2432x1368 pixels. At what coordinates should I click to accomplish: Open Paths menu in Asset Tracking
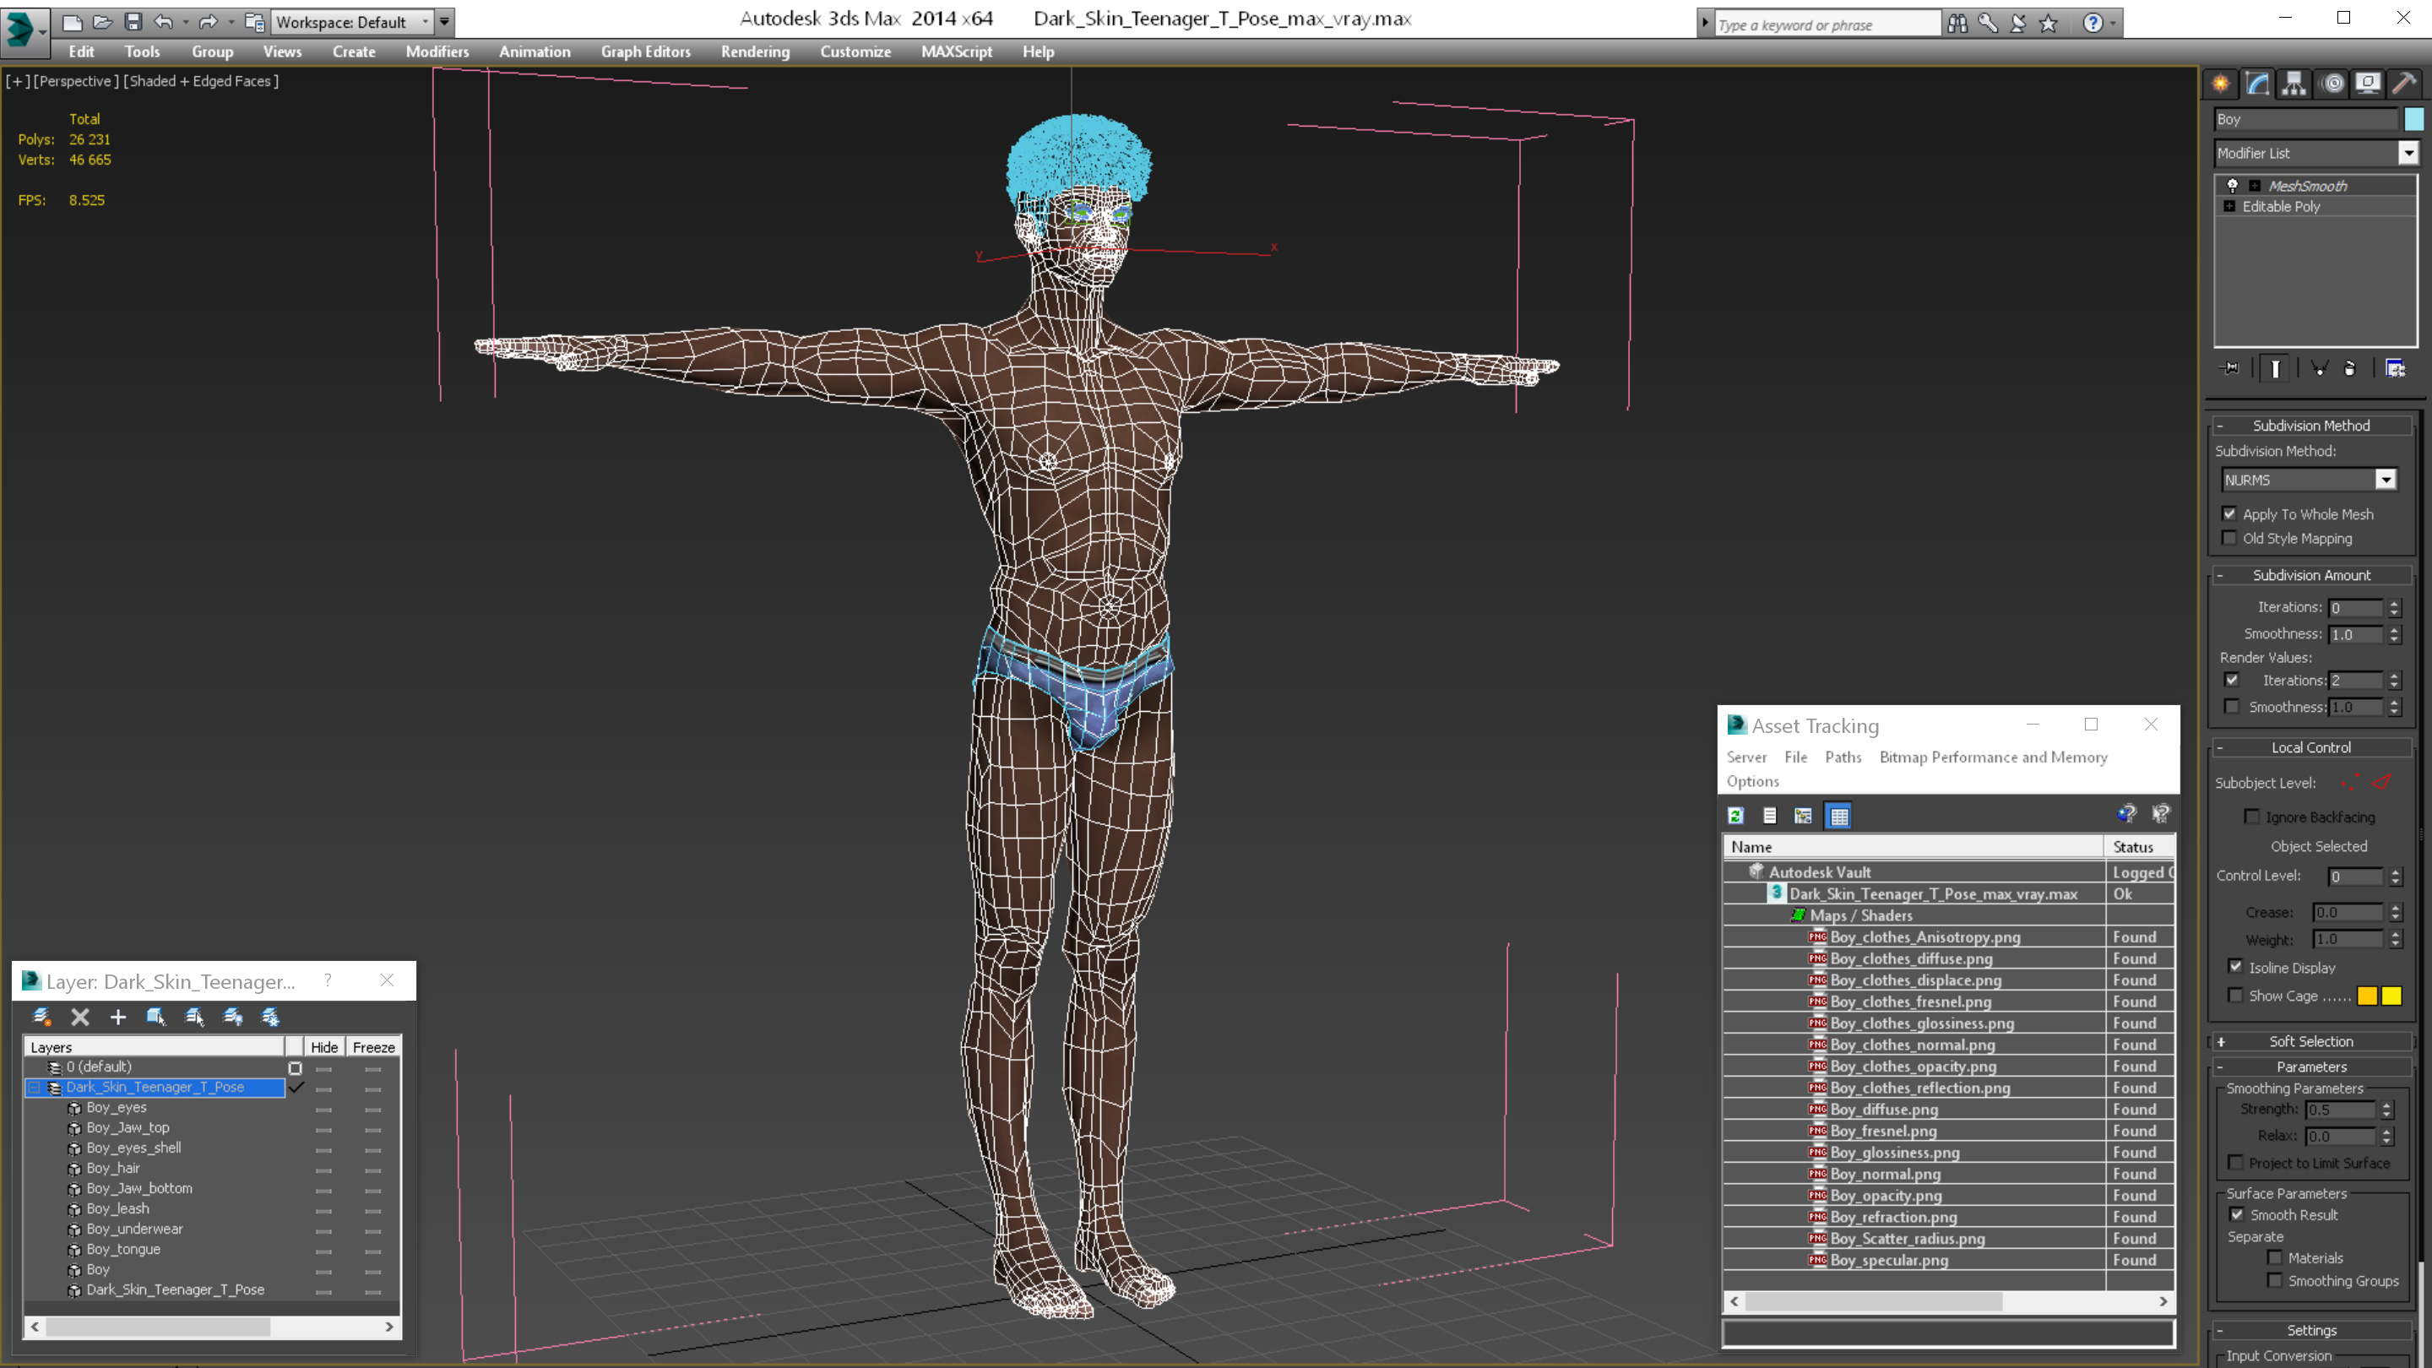tap(1843, 757)
